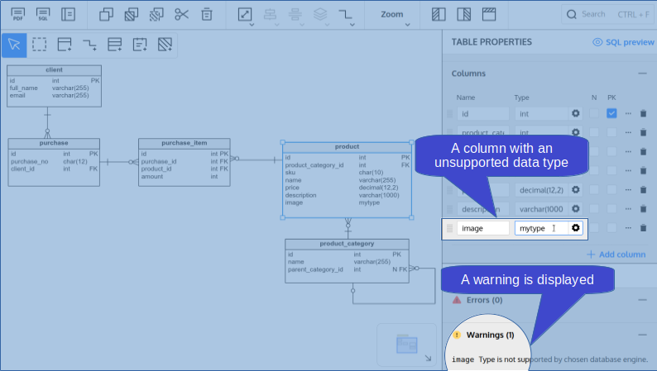
Task: Collapse the Warnings section
Action: tap(642, 335)
